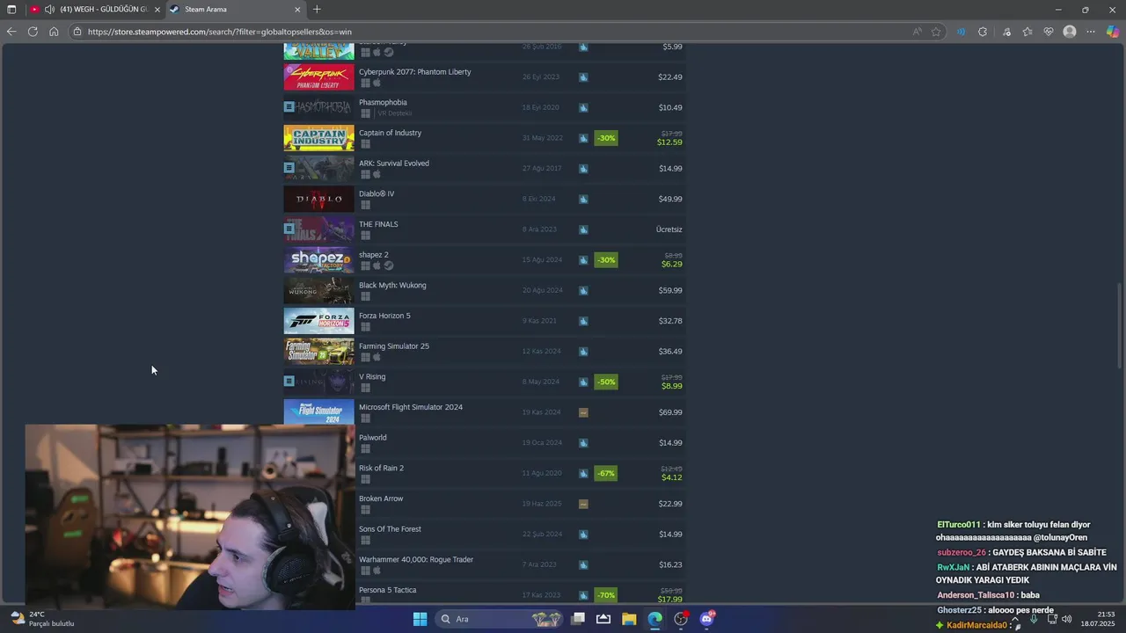Click the Captain of Industry thumbnail
The image size is (1126, 633).
click(318, 138)
